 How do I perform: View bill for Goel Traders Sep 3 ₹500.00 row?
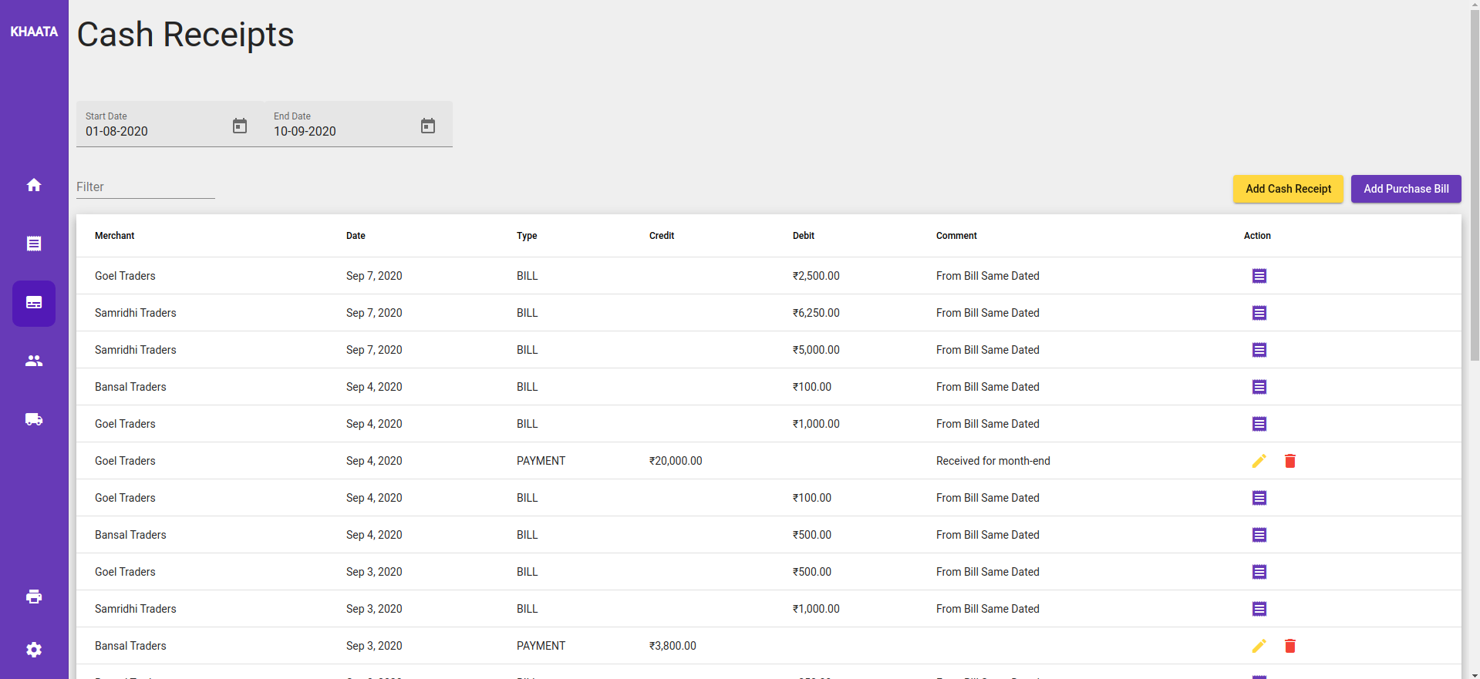point(1259,572)
